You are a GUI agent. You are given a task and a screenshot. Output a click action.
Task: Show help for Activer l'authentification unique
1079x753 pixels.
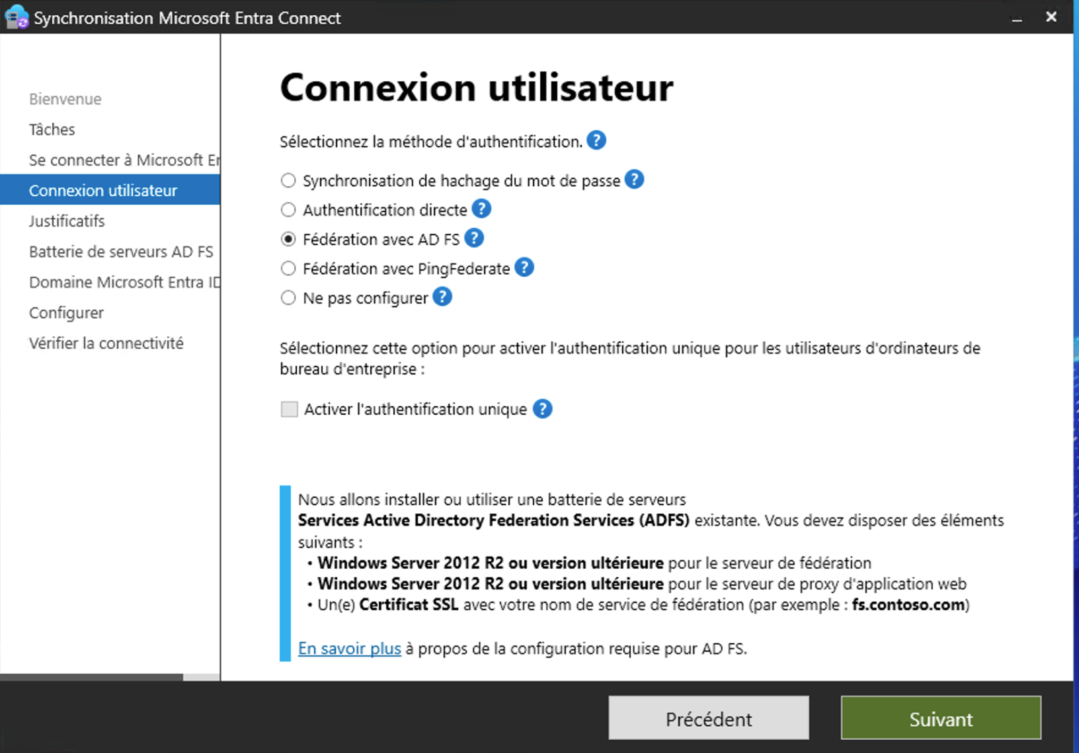point(542,409)
